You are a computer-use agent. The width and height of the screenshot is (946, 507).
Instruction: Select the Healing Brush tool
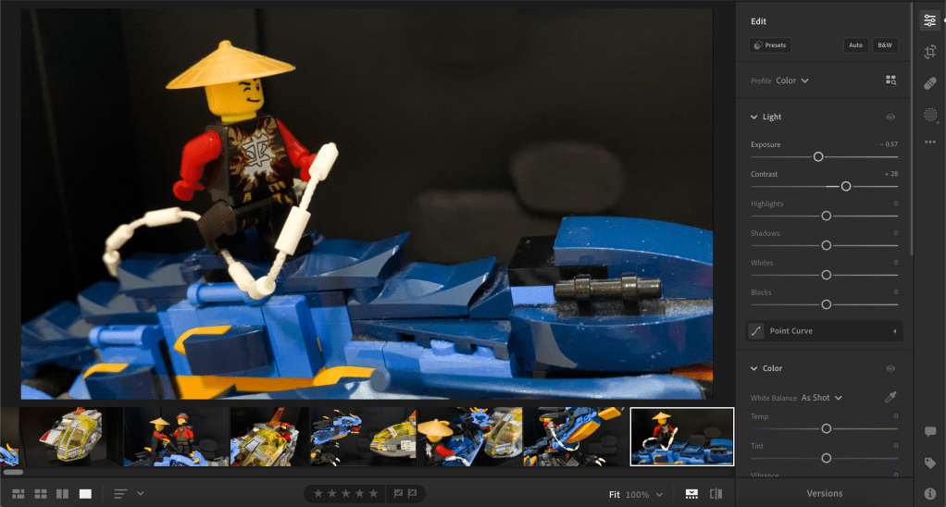930,83
